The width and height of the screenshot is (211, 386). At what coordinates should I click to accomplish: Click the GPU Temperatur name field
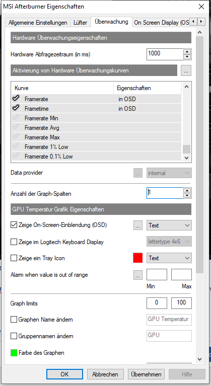(169, 319)
